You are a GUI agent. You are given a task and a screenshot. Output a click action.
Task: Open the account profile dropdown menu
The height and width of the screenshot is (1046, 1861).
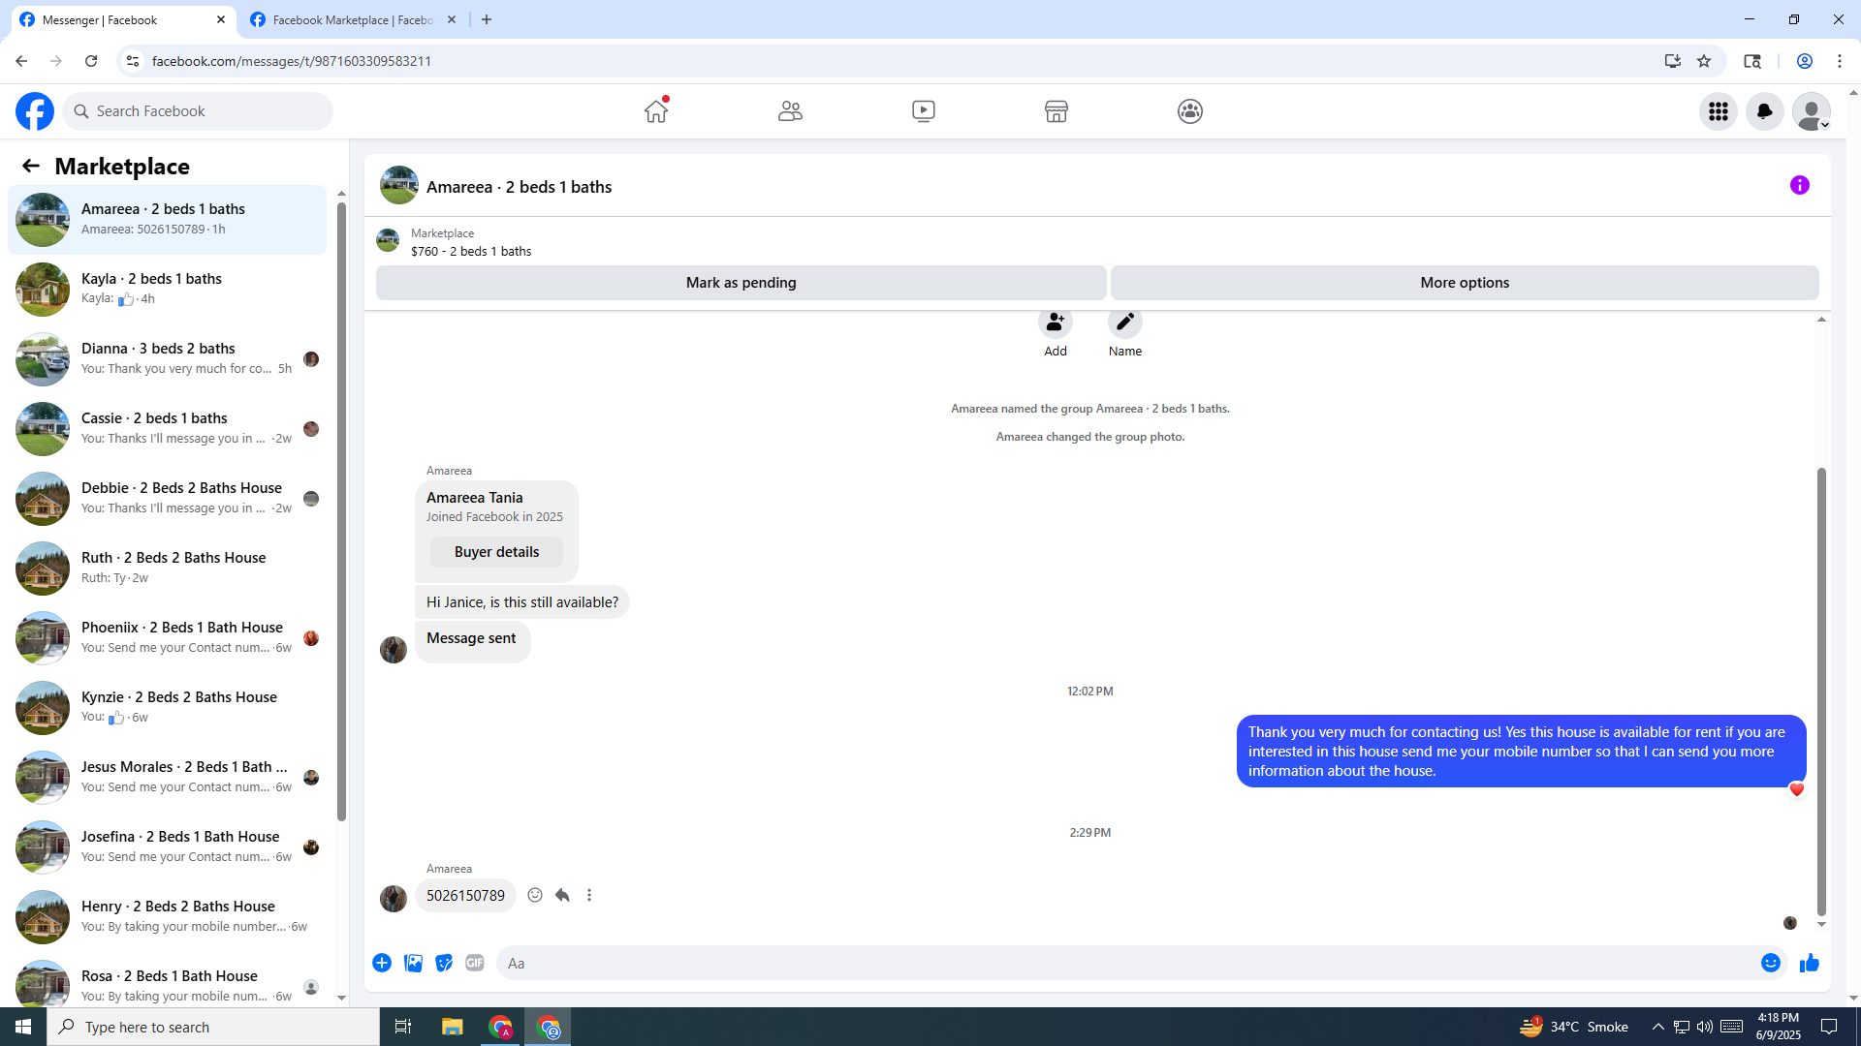[x=1811, y=111]
